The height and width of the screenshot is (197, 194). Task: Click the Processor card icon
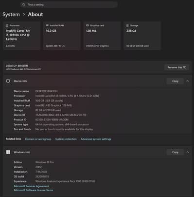click(7, 25)
